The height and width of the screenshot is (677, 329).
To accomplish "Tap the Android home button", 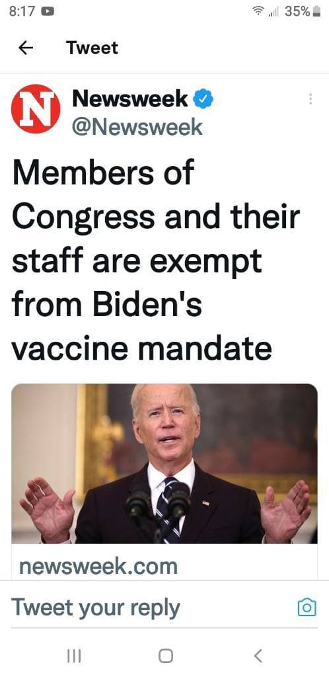I will pyautogui.click(x=166, y=657).
